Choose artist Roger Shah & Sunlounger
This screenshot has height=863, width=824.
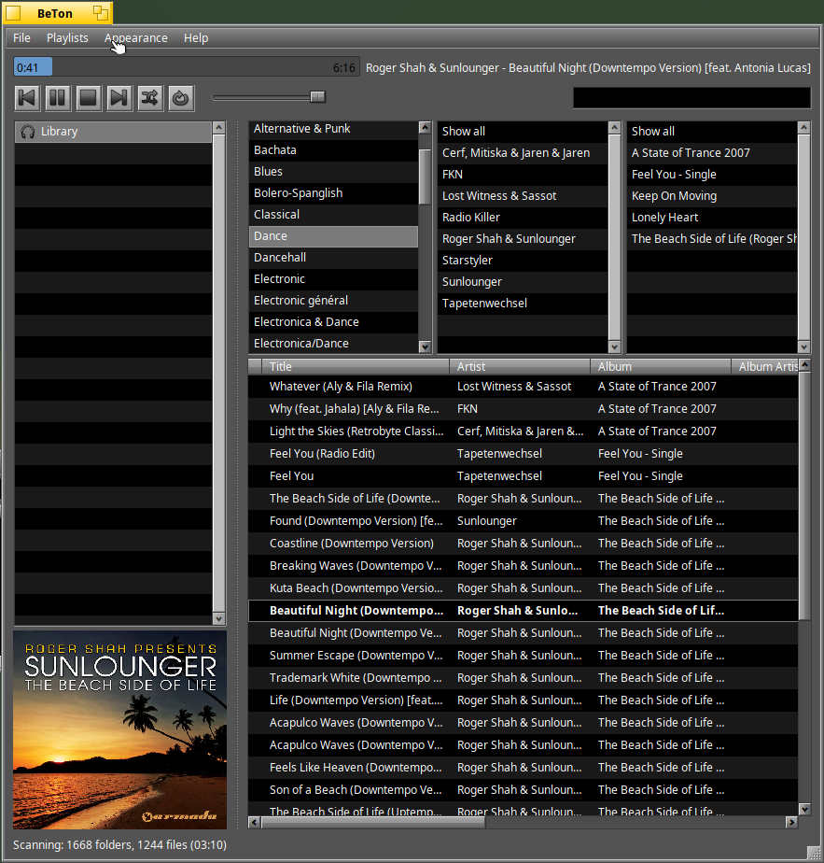point(509,239)
